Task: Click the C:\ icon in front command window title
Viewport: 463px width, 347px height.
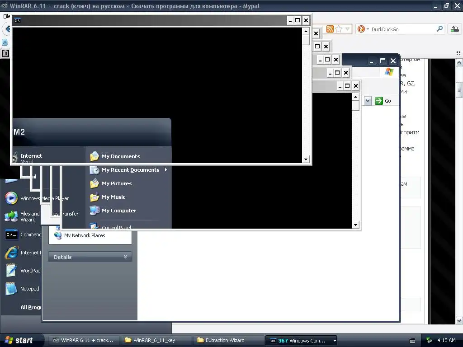Action: 18,20
